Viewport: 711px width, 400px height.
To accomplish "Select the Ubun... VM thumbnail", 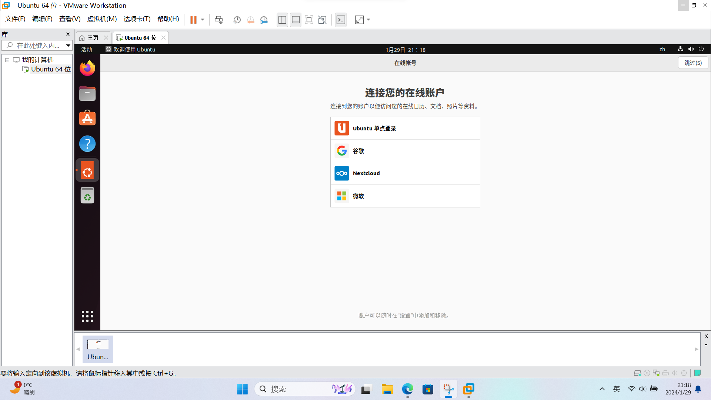I will point(98,349).
